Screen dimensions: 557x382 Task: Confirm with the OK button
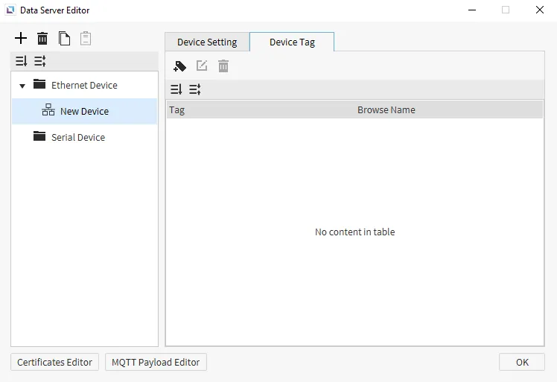522,362
